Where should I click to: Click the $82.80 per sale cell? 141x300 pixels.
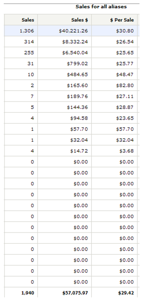(x=114, y=85)
